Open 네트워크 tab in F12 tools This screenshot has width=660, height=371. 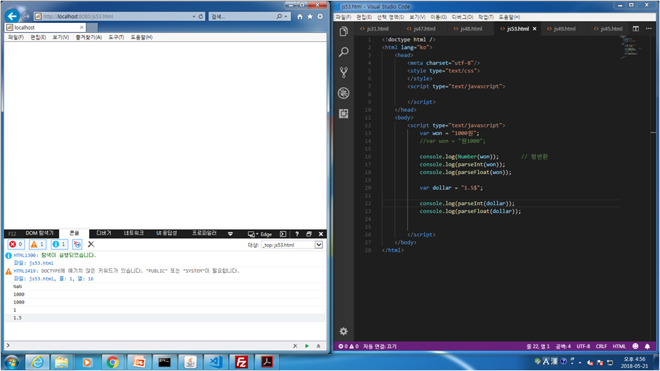tap(134, 233)
